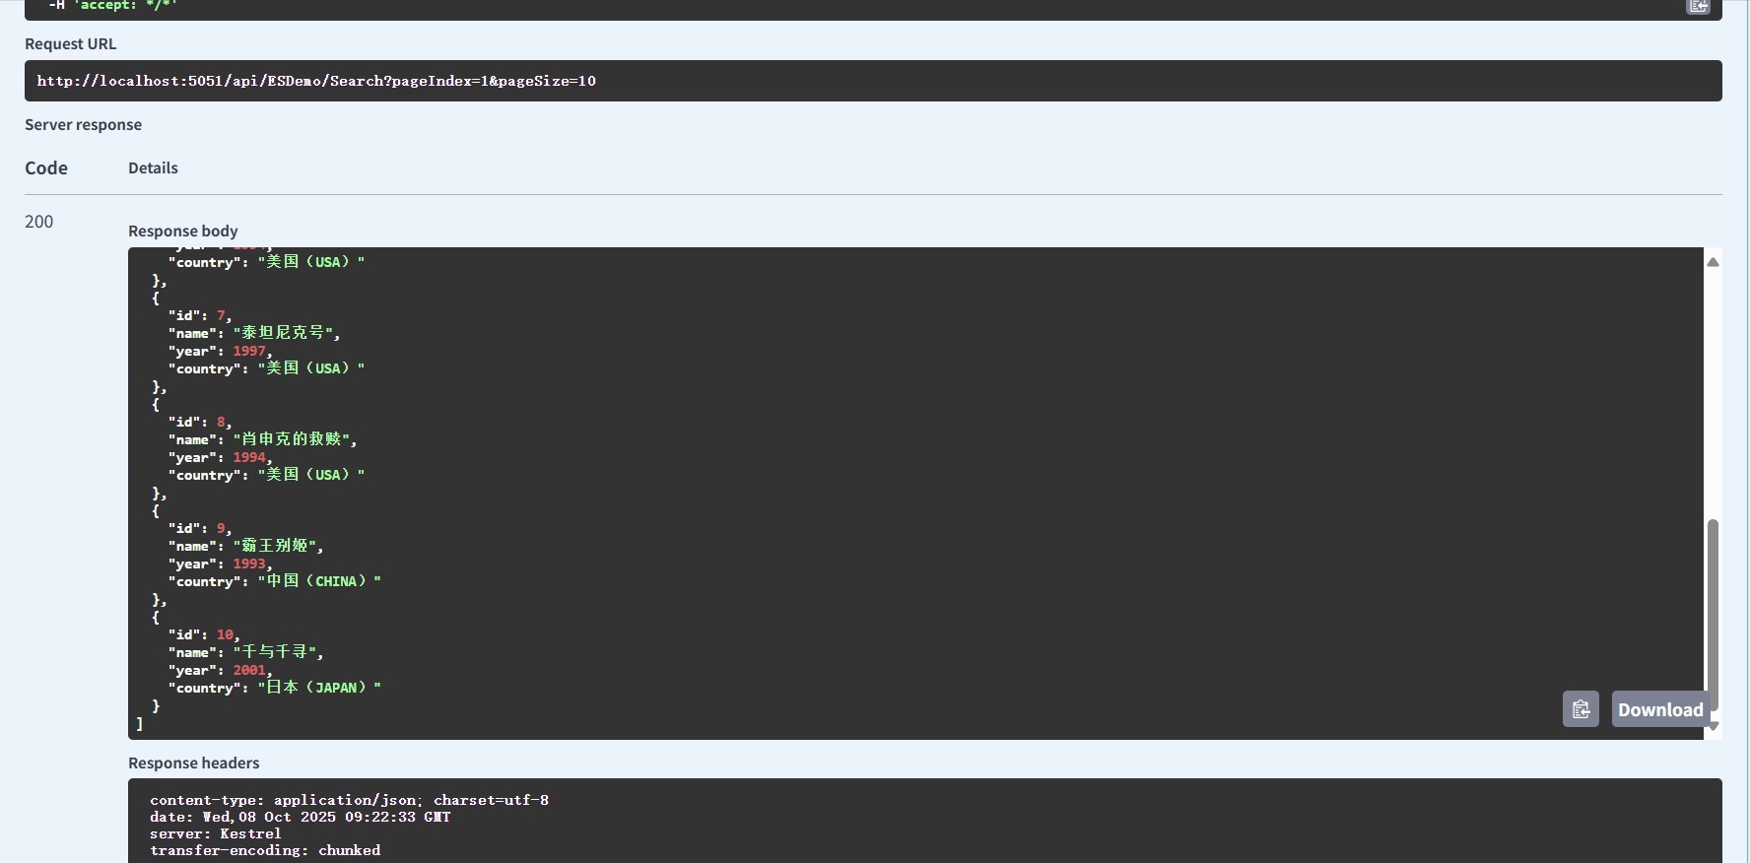The height and width of the screenshot is (863, 1750).
Task: Click the response body scrollbar up arrow
Action: click(x=1713, y=262)
